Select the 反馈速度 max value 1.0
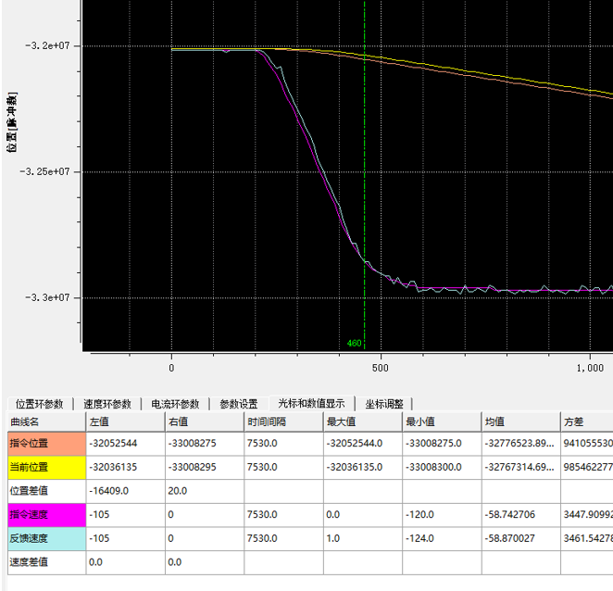 pyautogui.click(x=363, y=538)
